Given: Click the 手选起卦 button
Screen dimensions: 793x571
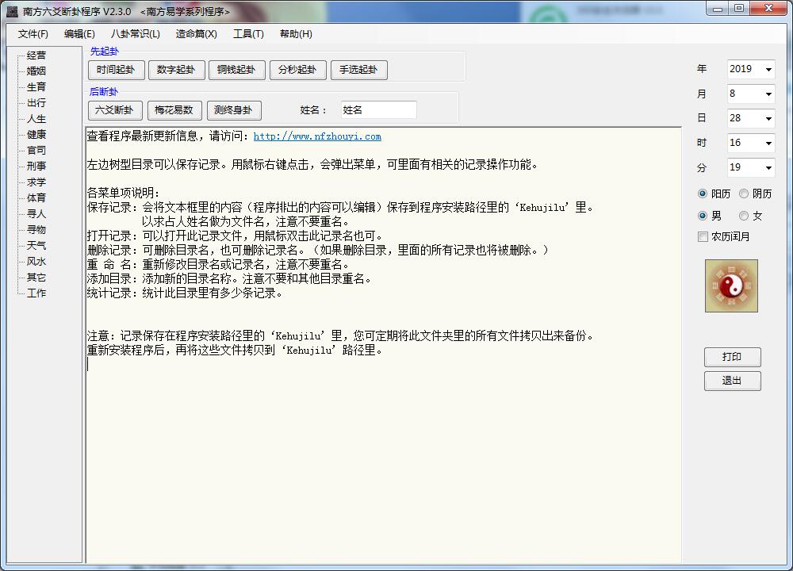Looking at the screenshot, I should click(359, 70).
